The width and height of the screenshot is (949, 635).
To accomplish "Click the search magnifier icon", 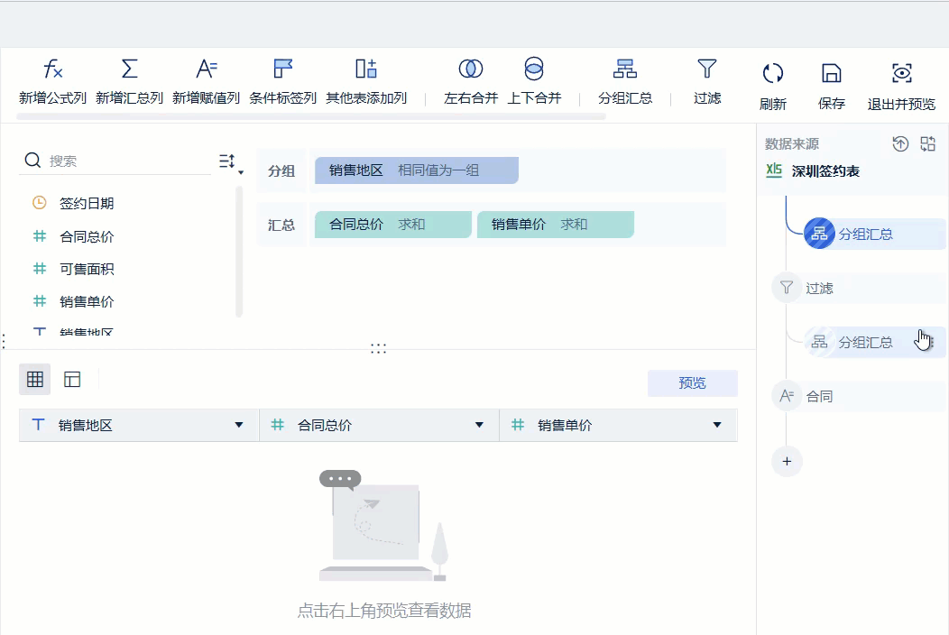I will [32, 161].
